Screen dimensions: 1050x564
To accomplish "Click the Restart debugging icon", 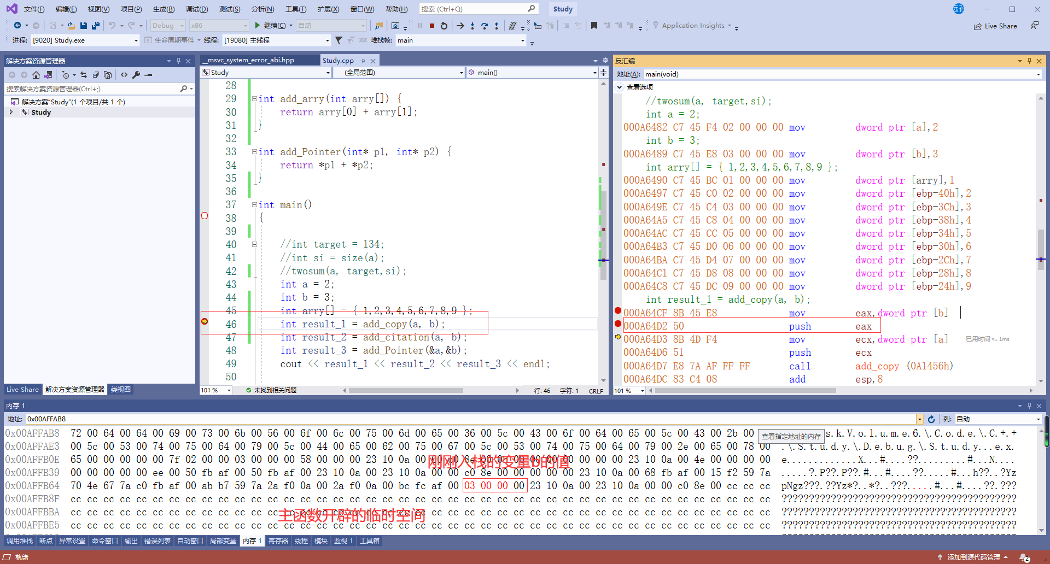I will point(444,26).
